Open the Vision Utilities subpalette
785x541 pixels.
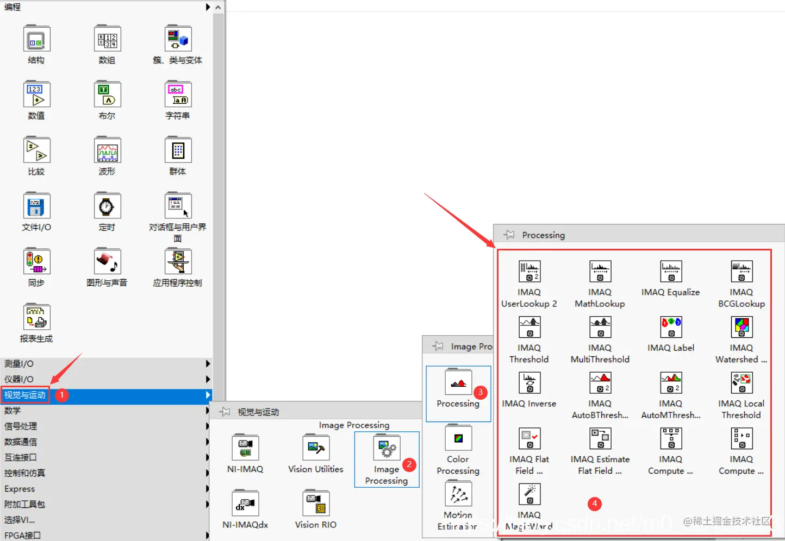[x=316, y=448]
